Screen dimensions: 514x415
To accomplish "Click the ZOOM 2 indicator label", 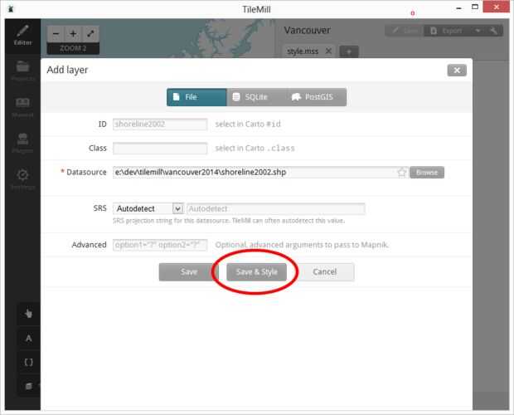I will [x=73, y=48].
